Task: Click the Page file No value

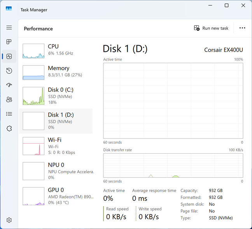Action: click(x=212, y=211)
